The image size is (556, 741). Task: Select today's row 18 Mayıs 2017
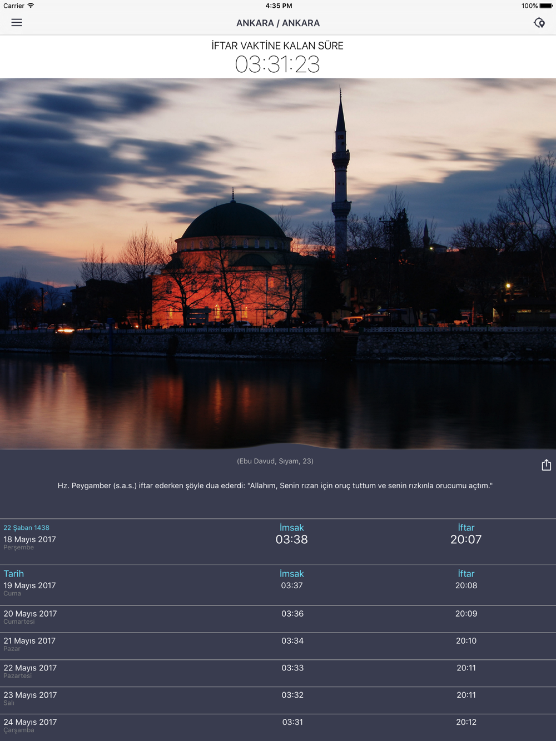(30, 539)
